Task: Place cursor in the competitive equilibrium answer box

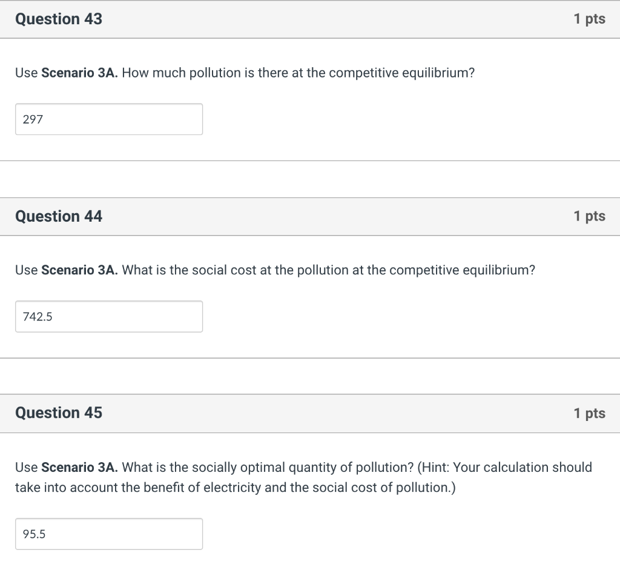Action: click(x=109, y=119)
